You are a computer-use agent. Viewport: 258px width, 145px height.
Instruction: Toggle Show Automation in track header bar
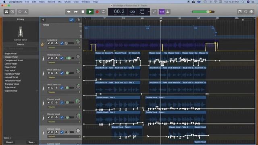point(72,20)
